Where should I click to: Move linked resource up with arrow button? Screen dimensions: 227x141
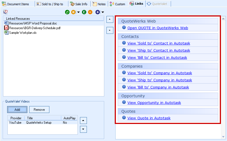point(110,19)
